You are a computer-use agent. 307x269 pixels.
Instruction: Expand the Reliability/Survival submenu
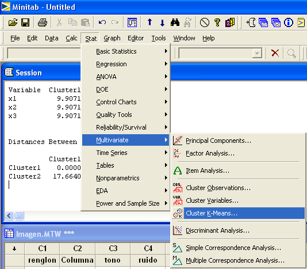click(x=125, y=127)
